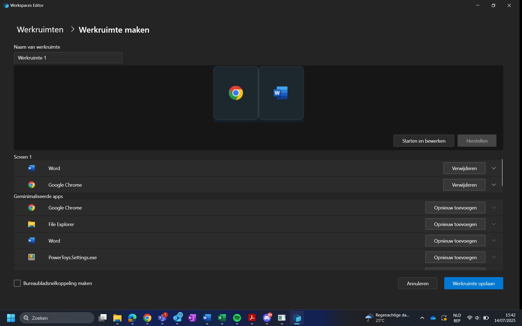522x326 pixels.
Task: Click the Workspaces Editor taskbar icon
Action: (x=297, y=318)
